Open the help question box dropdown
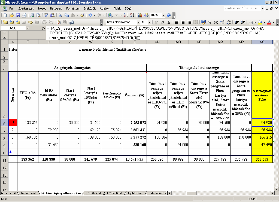Viewport: 279px width, 202px height. (x=263, y=8)
